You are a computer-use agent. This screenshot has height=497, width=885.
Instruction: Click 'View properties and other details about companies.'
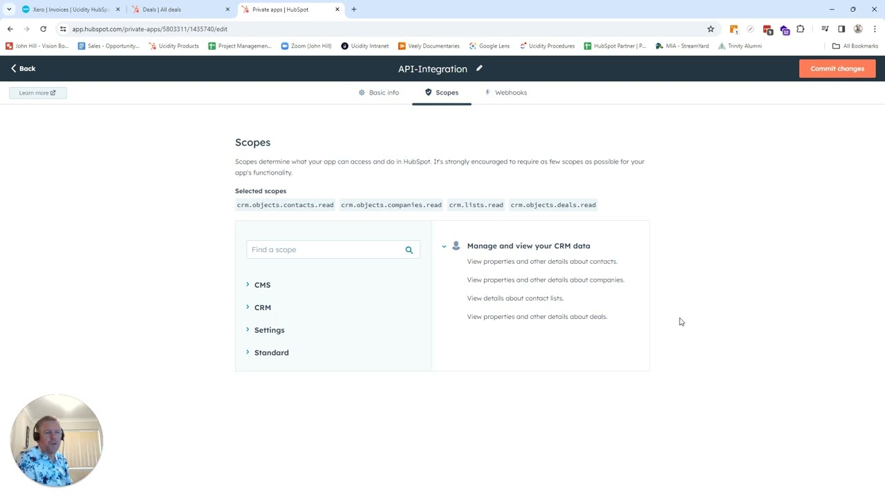[546, 280]
